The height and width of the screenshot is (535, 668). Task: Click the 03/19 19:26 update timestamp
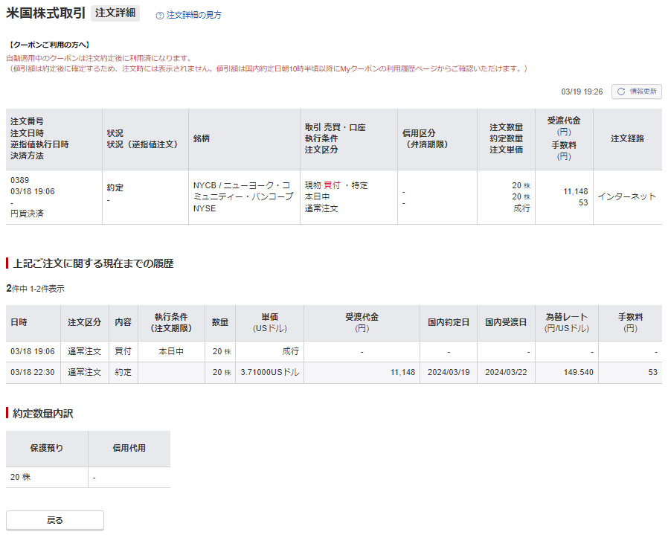pos(582,92)
